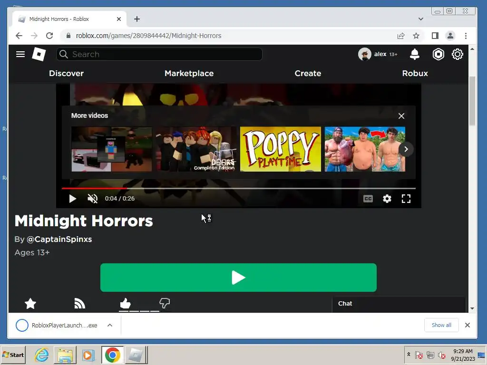This screenshot has width=487, height=365.
Task: Open the Marketplace tab
Action: (x=189, y=73)
